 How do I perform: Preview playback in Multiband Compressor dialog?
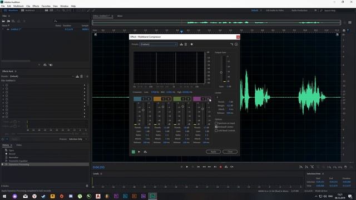[x=139, y=152]
